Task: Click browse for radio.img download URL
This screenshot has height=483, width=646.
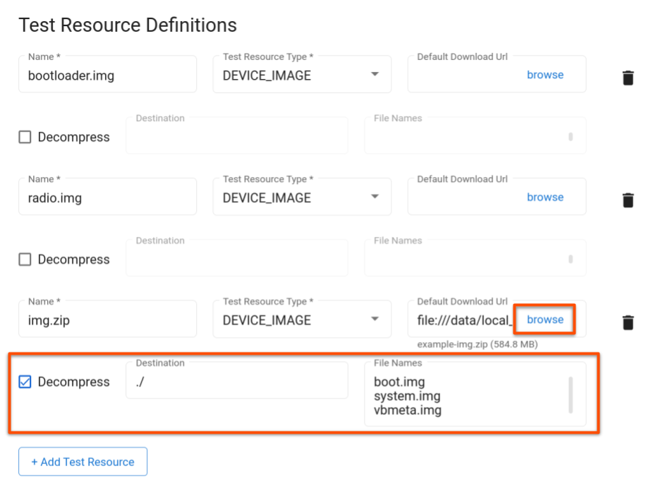Action: point(545,197)
